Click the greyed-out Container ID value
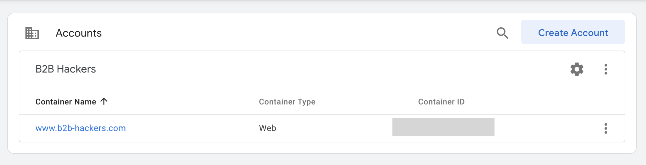The height and width of the screenshot is (165, 646). [x=443, y=127]
